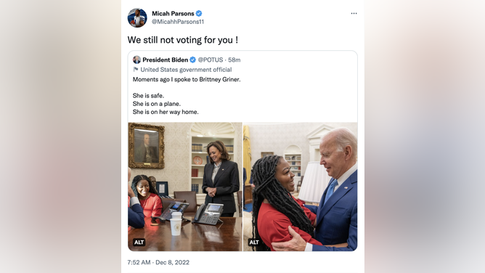Open the @POTUS handle link
Viewport: 485px width, 273px height.
(211, 60)
